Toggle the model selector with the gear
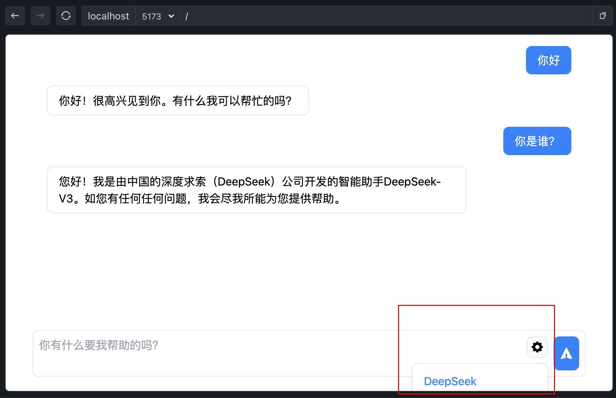Viewport: 616px width, 398px height. click(x=537, y=347)
